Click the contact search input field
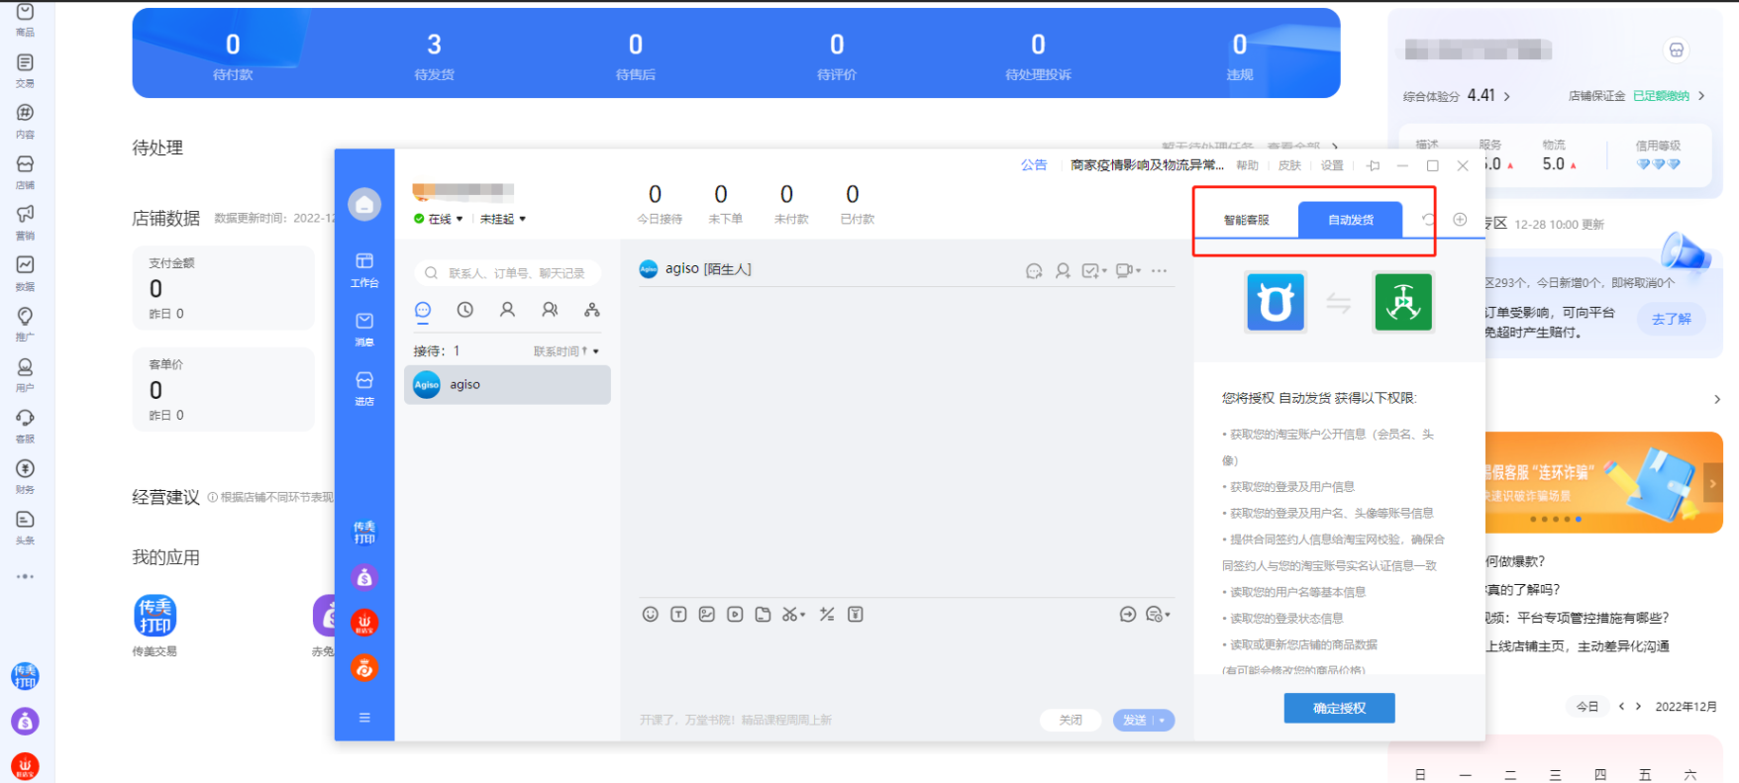 pos(515,273)
